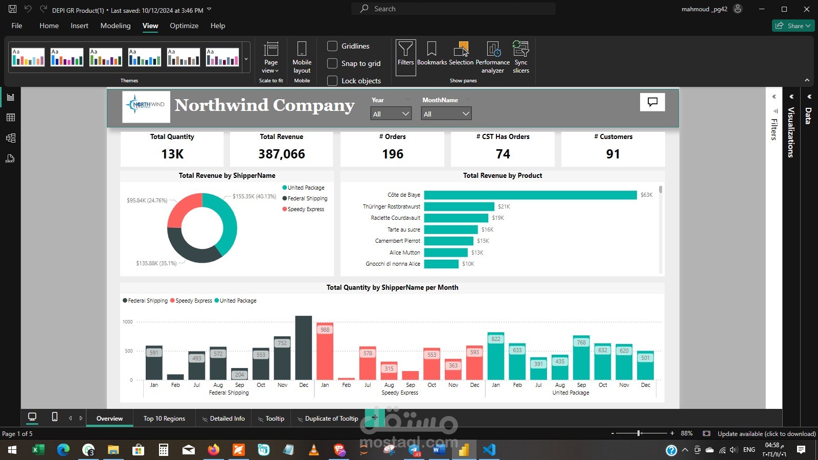Open the Sync slicers pane
This screenshot has height=460, width=818.
[521, 57]
